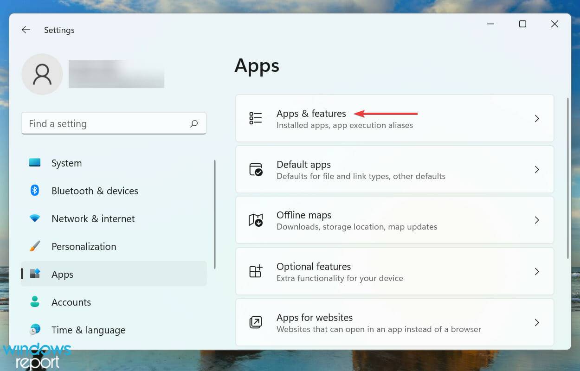Click the Bluetooth icon in sidebar
The image size is (580, 371).
(34, 191)
